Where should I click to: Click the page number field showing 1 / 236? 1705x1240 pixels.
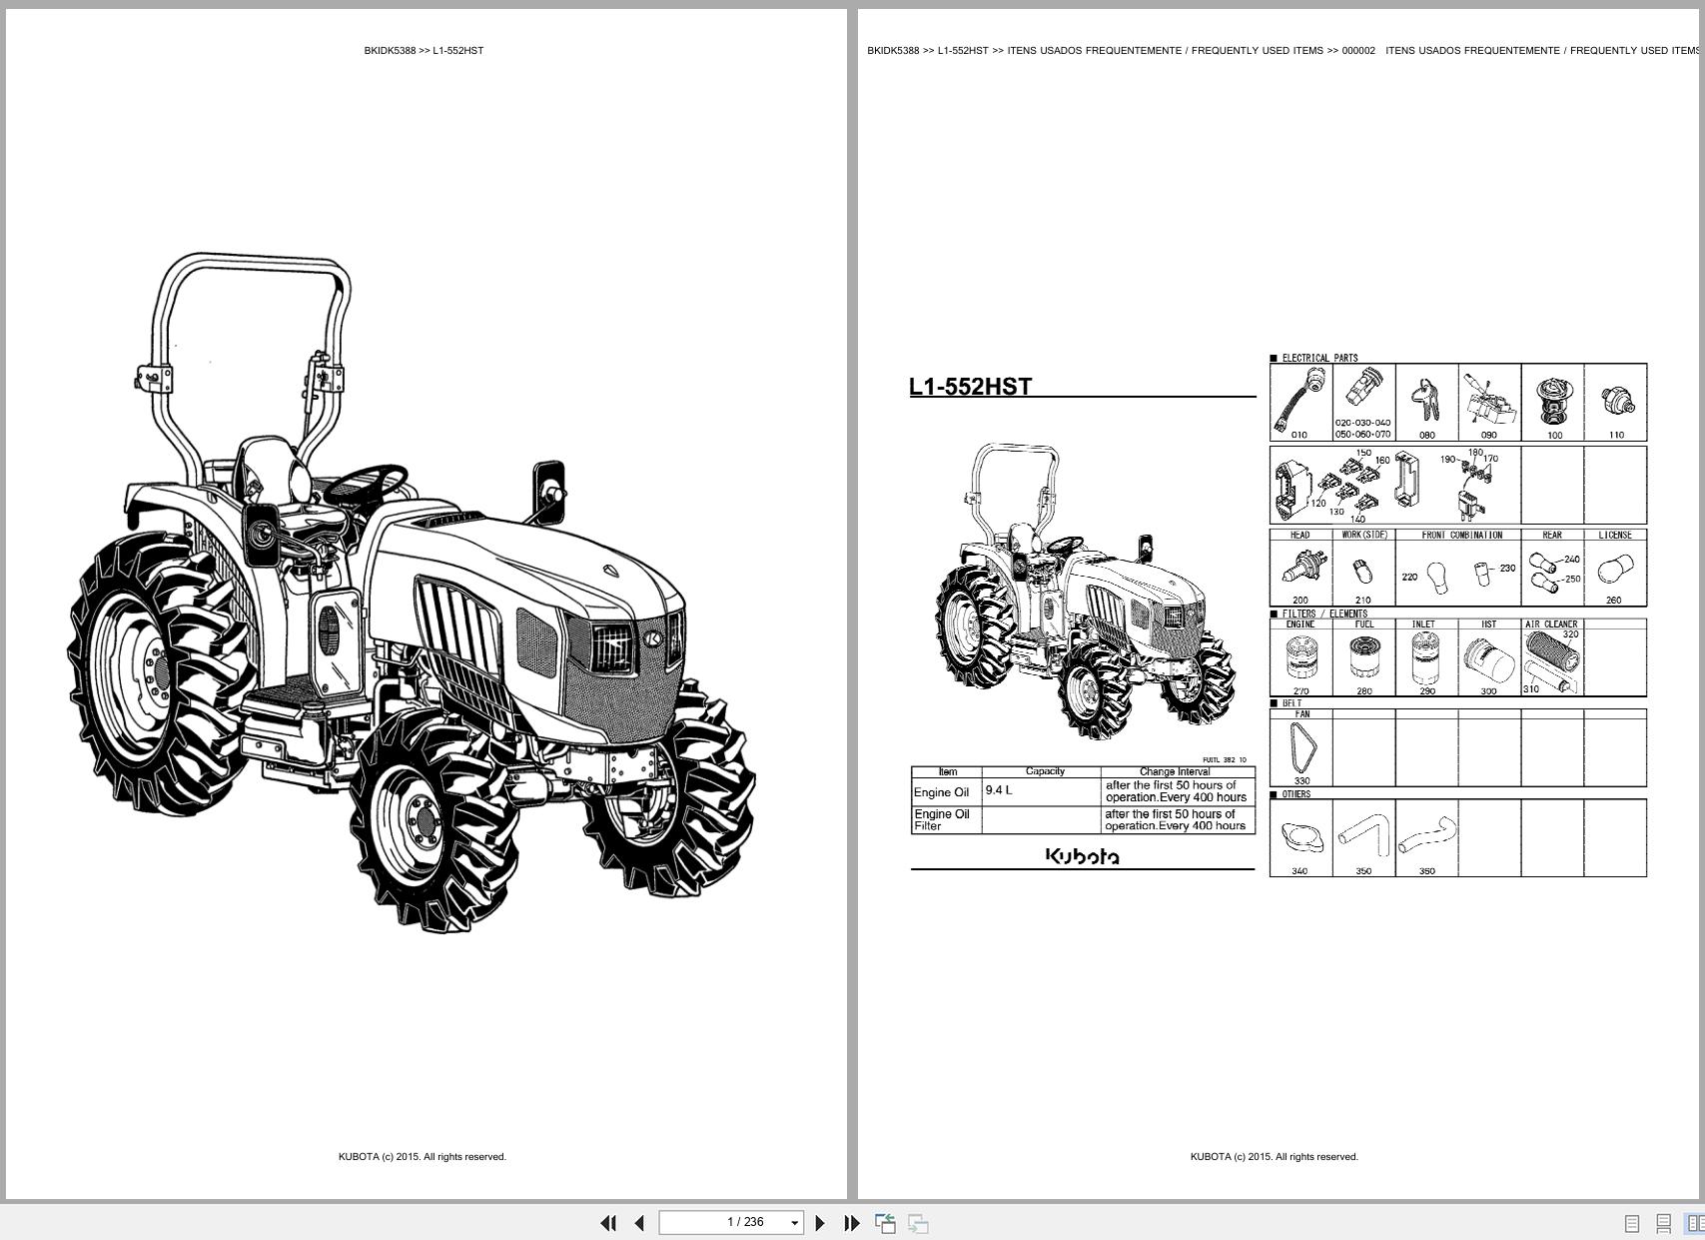point(731,1222)
